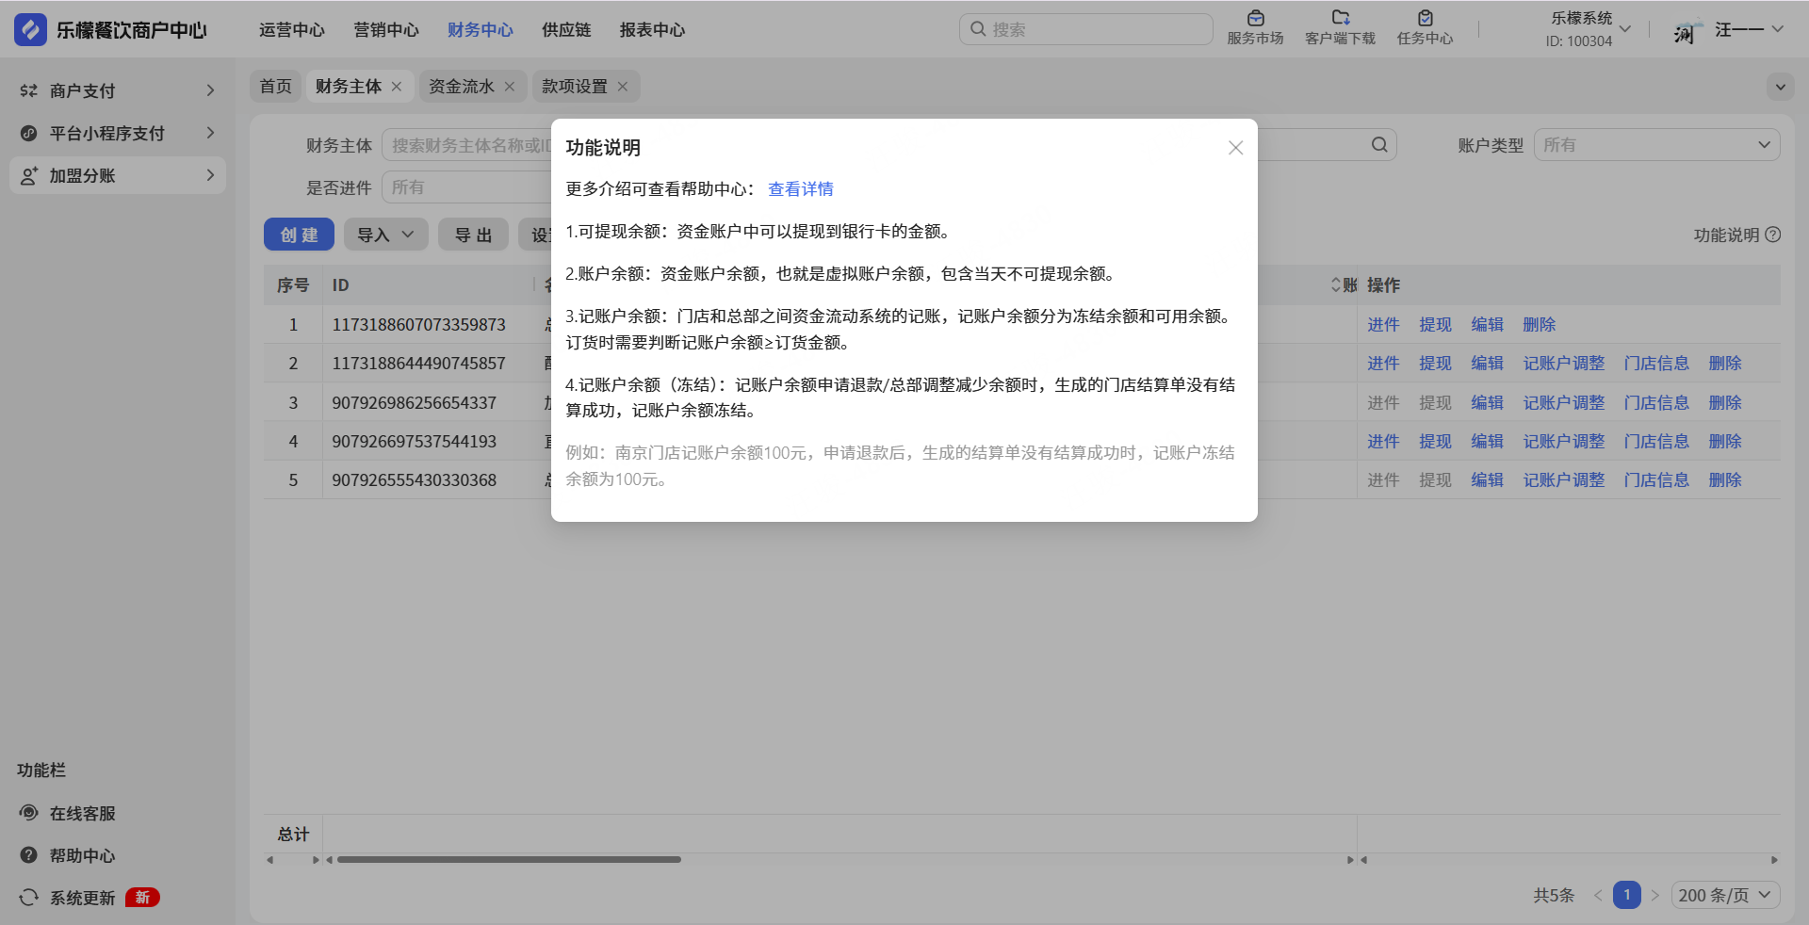Image resolution: width=1809 pixels, height=925 pixels.
Task: Expand the 商户支付 menu
Action: coord(210,90)
